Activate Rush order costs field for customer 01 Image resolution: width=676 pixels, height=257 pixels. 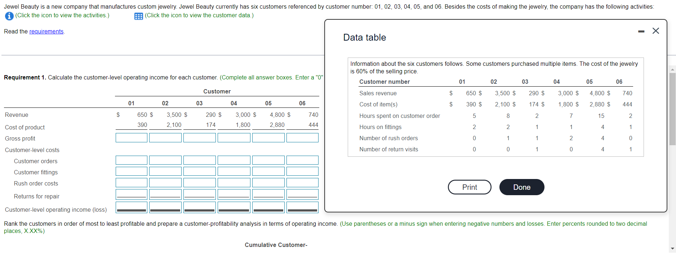click(x=132, y=183)
